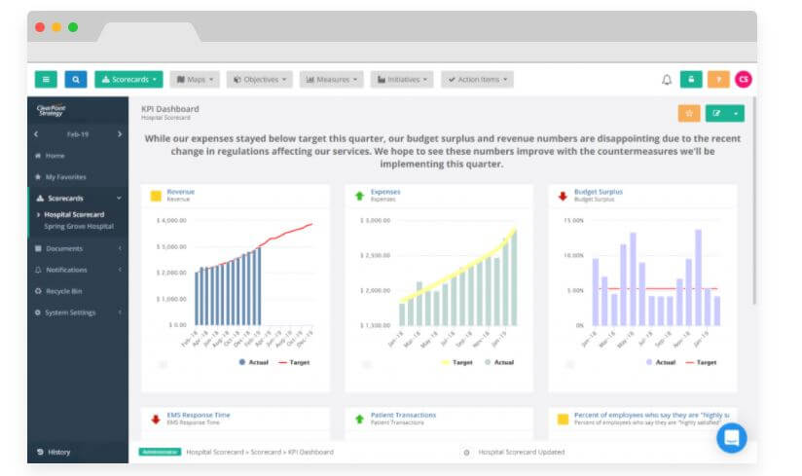Go to next period after Feb-19
Image resolution: width=802 pixels, height=476 pixels.
pos(120,133)
